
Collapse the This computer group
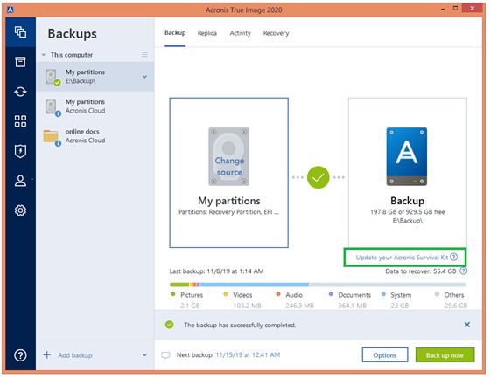pyautogui.click(x=44, y=55)
